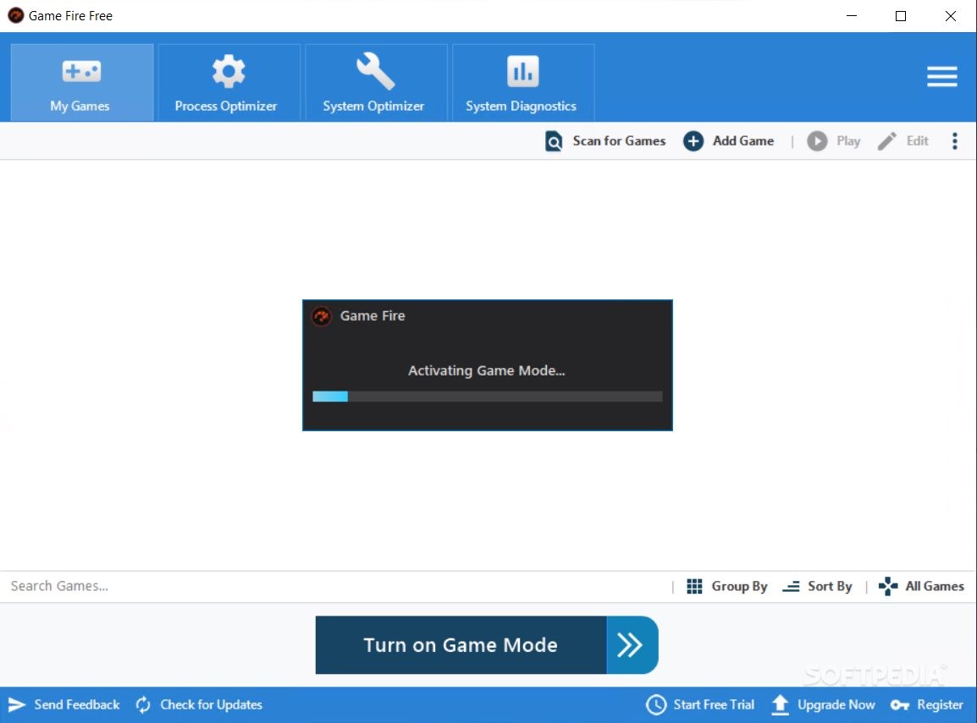Expand the Group By options
Viewport: 977px width, 723px height.
[x=739, y=586]
